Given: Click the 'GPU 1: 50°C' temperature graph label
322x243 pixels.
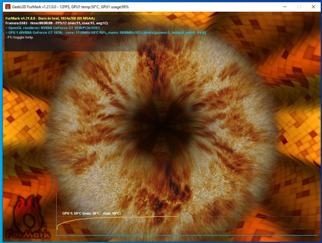Looking at the screenshot, I should (x=92, y=214).
